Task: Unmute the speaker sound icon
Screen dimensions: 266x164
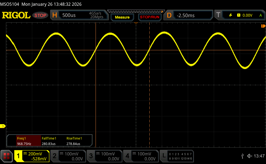Action: point(249,156)
